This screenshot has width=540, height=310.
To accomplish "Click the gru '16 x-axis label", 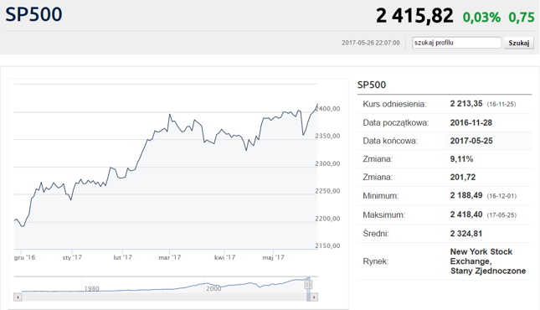I will [25, 257].
